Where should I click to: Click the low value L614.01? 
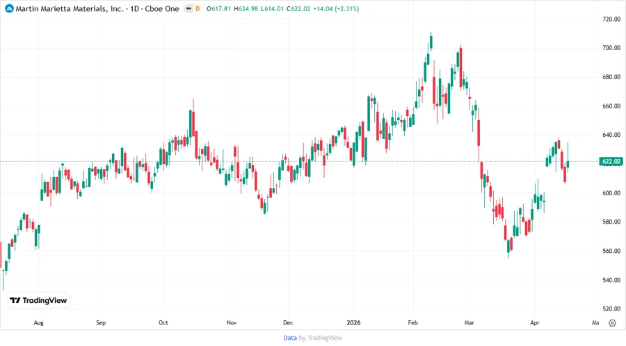click(272, 8)
